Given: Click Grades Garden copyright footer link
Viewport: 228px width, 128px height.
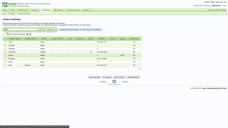Looking at the screenshot, I should (x=217, y=88).
